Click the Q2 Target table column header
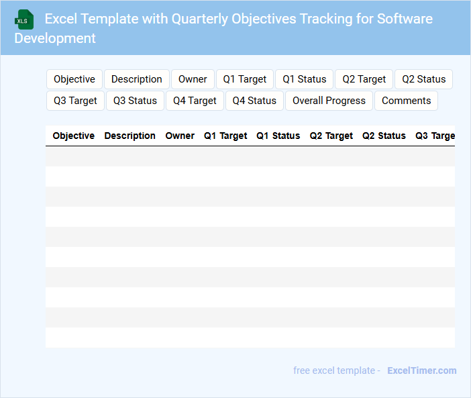 click(x=331, y=136)
